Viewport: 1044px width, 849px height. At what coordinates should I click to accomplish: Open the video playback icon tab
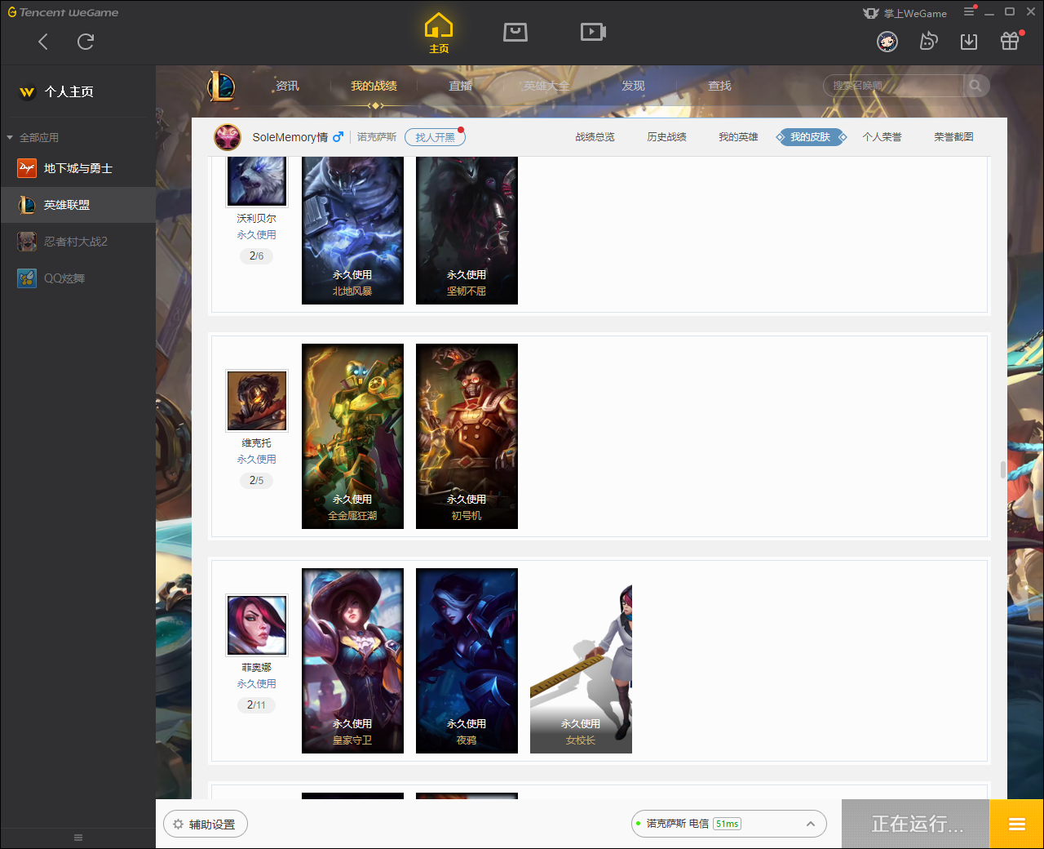(x=593, y=32)
